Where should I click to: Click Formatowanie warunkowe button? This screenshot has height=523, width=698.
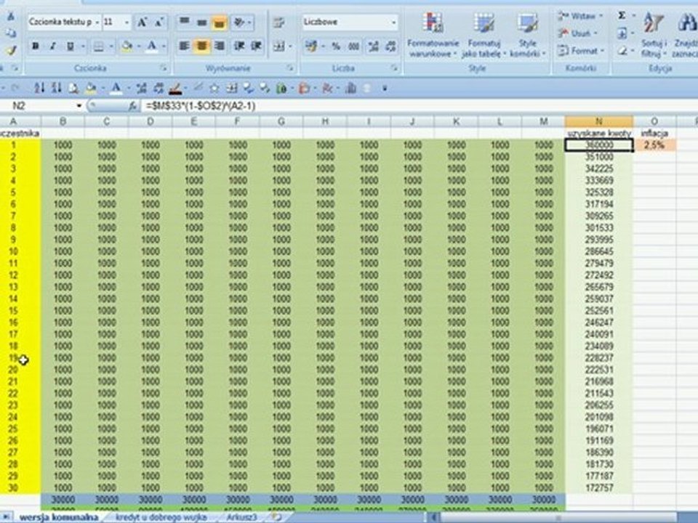tap(433, 35)
